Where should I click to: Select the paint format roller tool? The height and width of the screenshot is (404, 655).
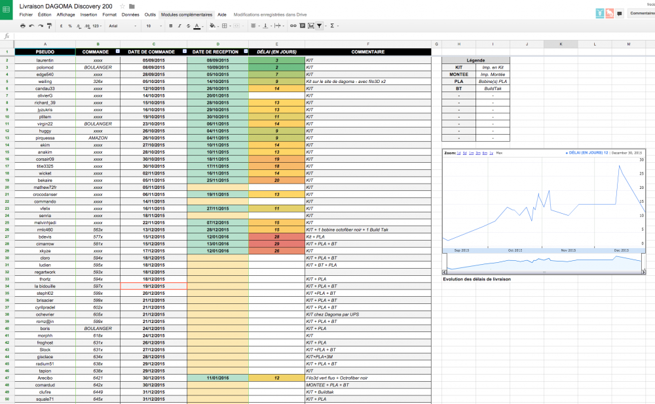click(50, 26)
